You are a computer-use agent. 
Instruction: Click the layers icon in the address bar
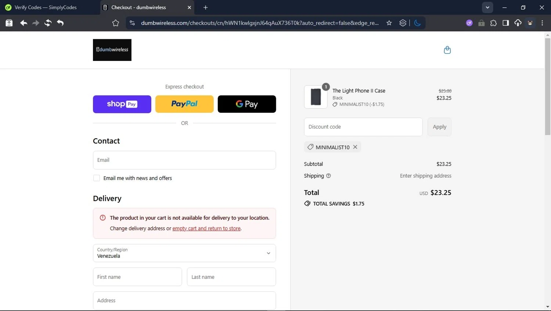(x=403, y=23)
